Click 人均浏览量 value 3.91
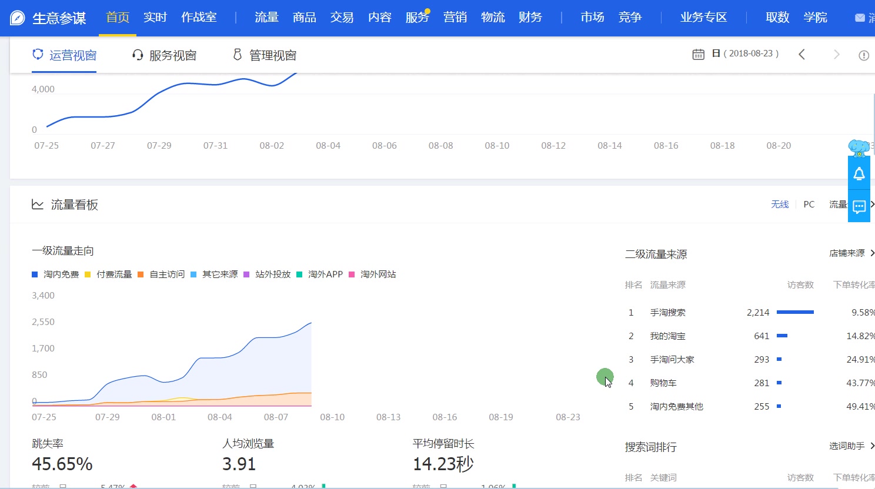The image size is (875, 489). click(239, 464)
